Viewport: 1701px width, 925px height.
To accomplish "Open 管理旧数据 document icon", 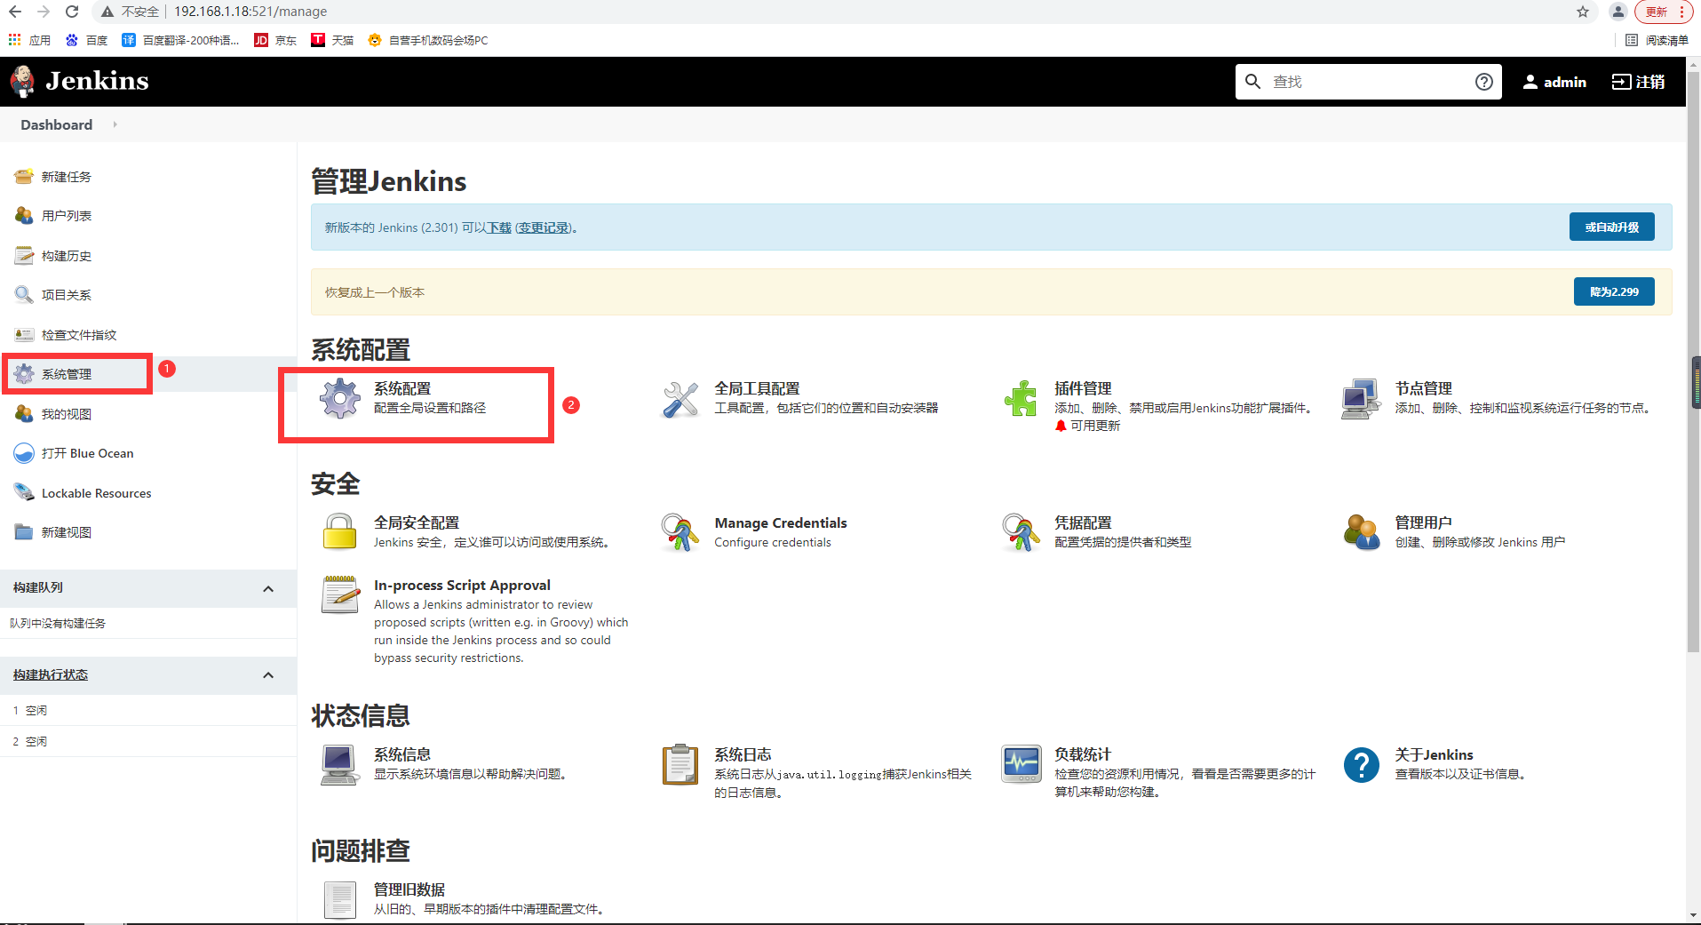I will (x=340, y=899).
